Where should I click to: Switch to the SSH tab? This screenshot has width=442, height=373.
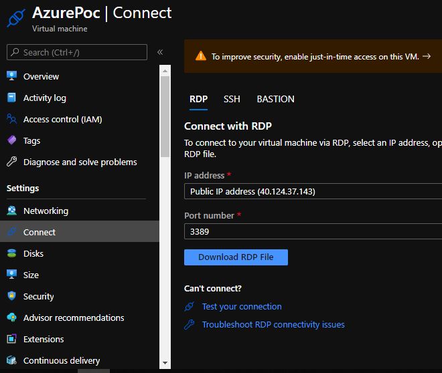[x=232, y=99]
